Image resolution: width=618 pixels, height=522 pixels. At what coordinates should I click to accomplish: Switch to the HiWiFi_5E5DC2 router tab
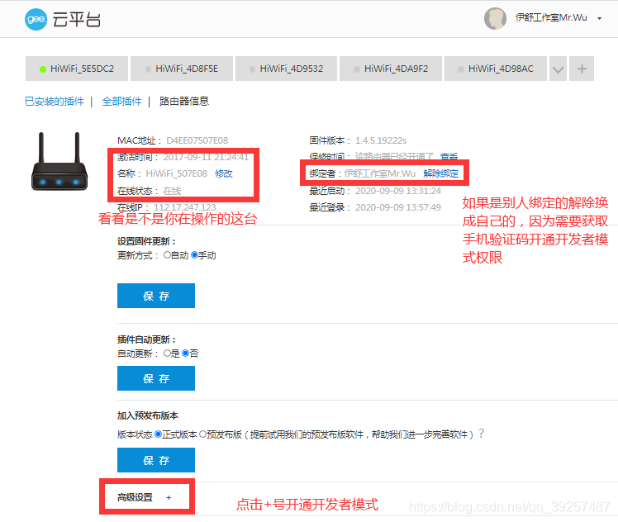click(77, 69)
